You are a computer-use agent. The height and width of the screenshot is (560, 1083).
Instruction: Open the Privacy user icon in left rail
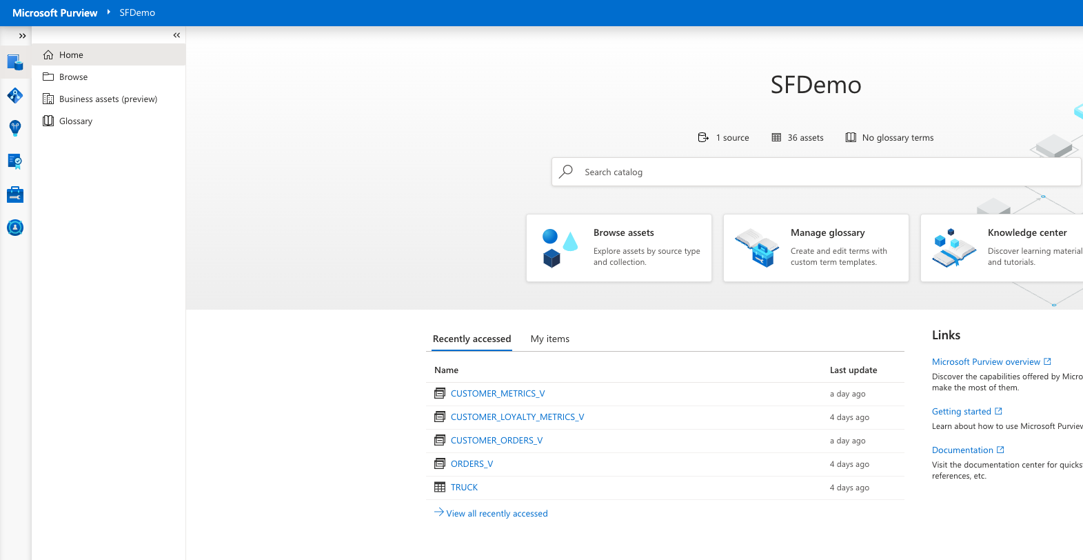(x=15, y=228)
